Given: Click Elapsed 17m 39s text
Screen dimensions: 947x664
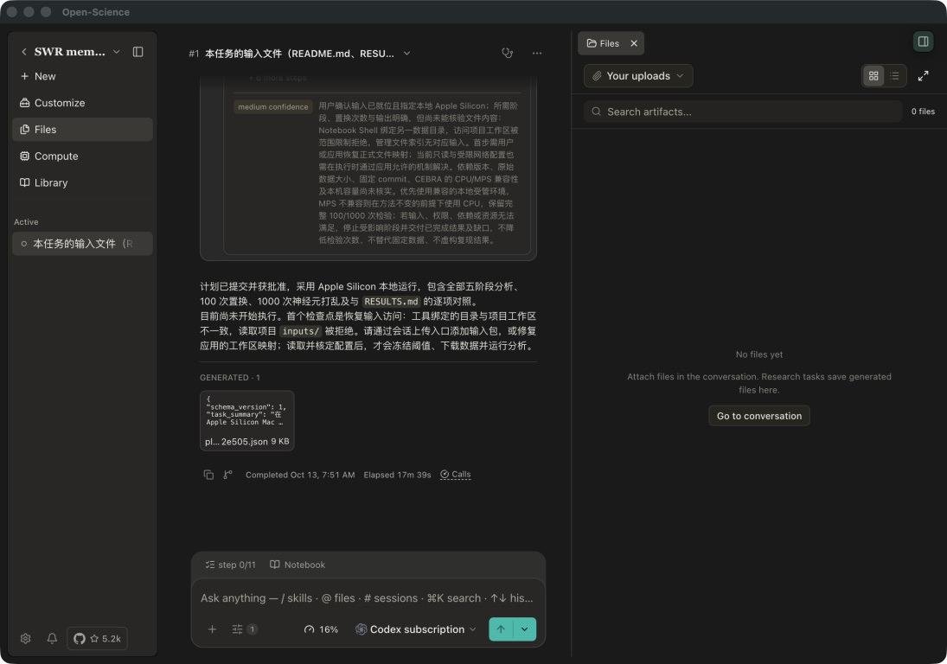Looking at the screenshot, I should tap(398, 475).
